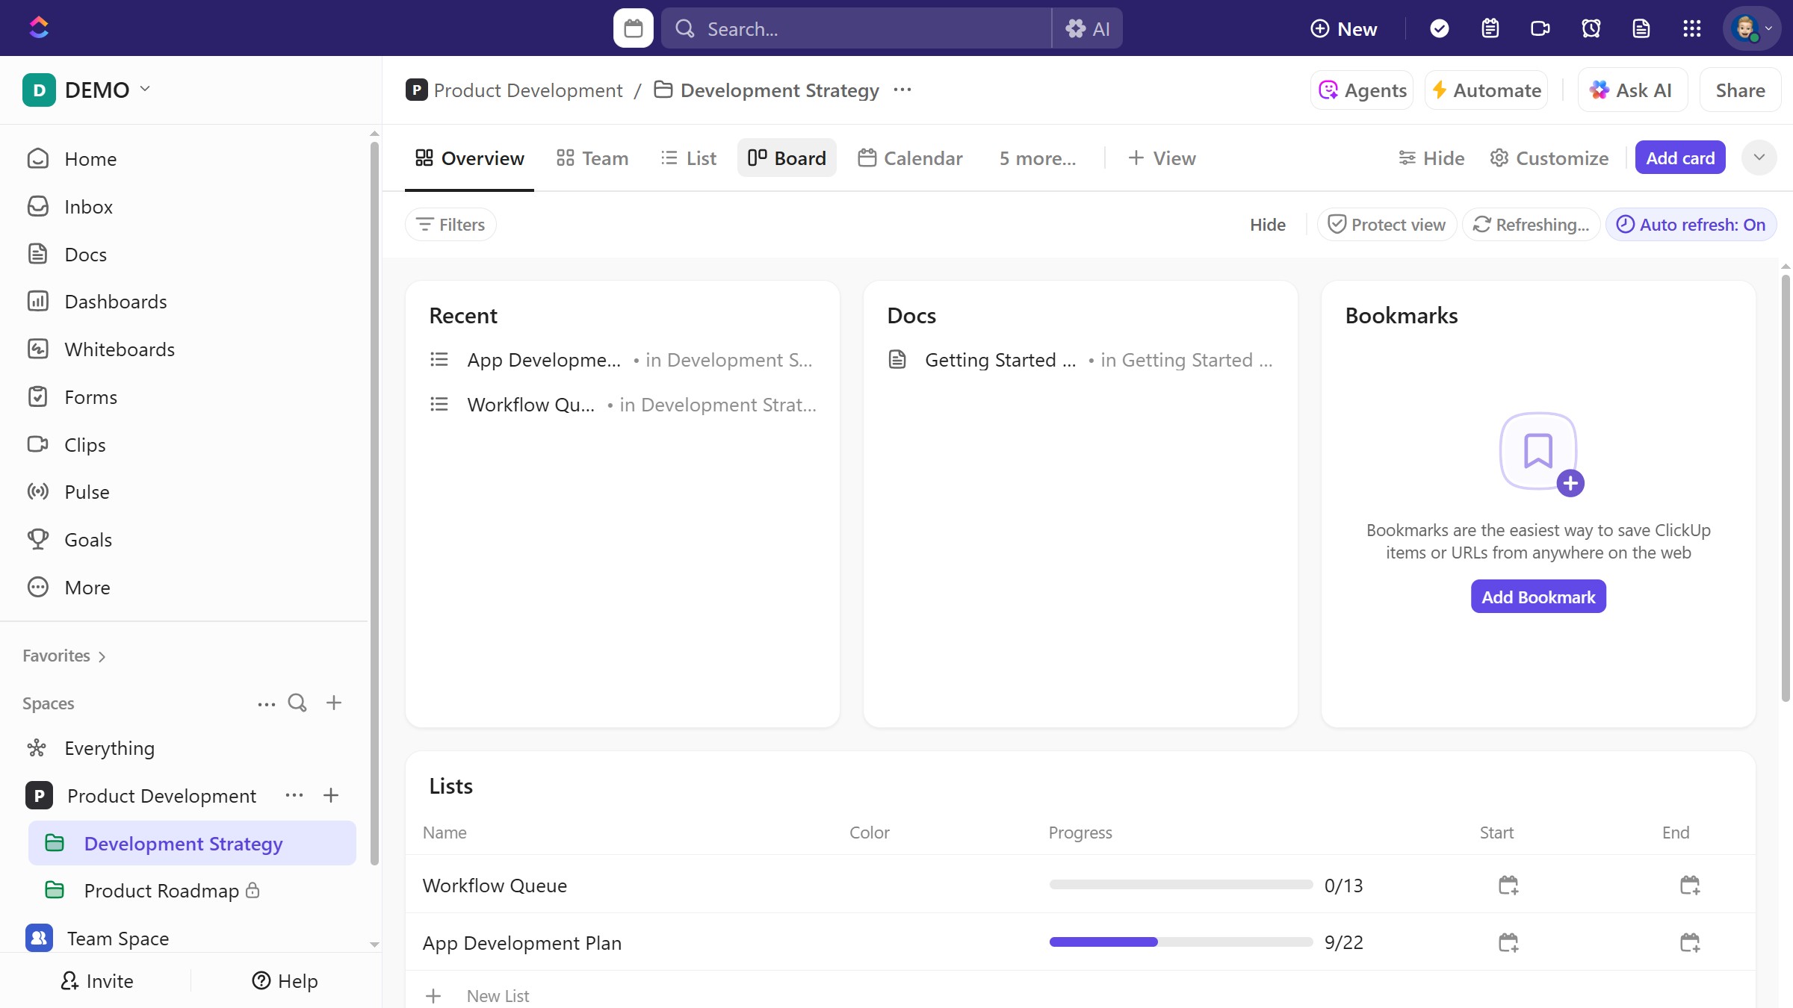Viewport: 1793px width, 1008px height.
Task: Search spaces with magnifier icon
Action: (x=297, y=703)
